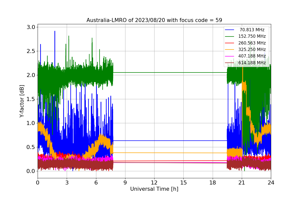Click the orange line swatch in legend
This screenshot has width=301, height=200.
pos(230,49)
